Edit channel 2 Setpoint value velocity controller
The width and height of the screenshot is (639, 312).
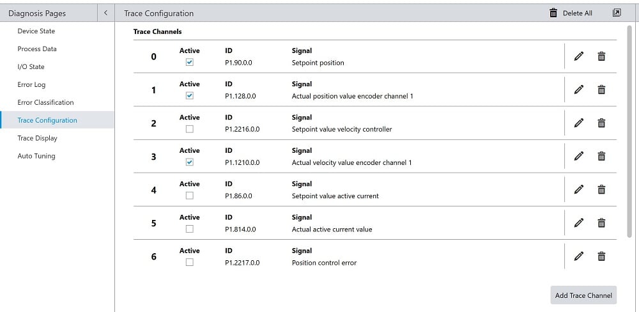pos(578,123)
